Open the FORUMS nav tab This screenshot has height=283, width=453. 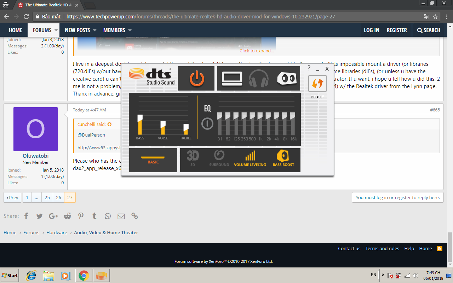coord(42,30)
